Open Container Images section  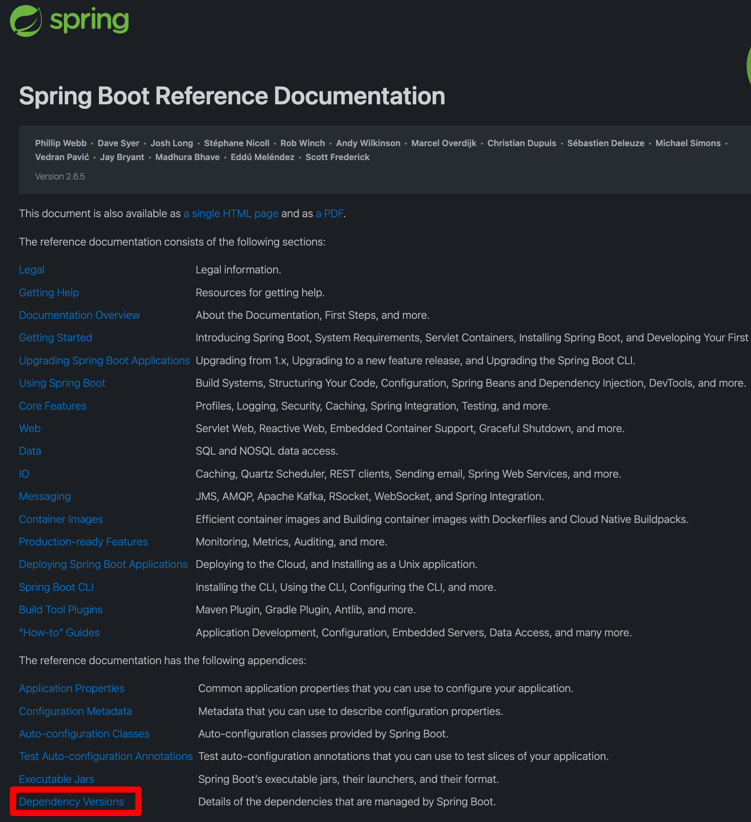tap(61, 519)
